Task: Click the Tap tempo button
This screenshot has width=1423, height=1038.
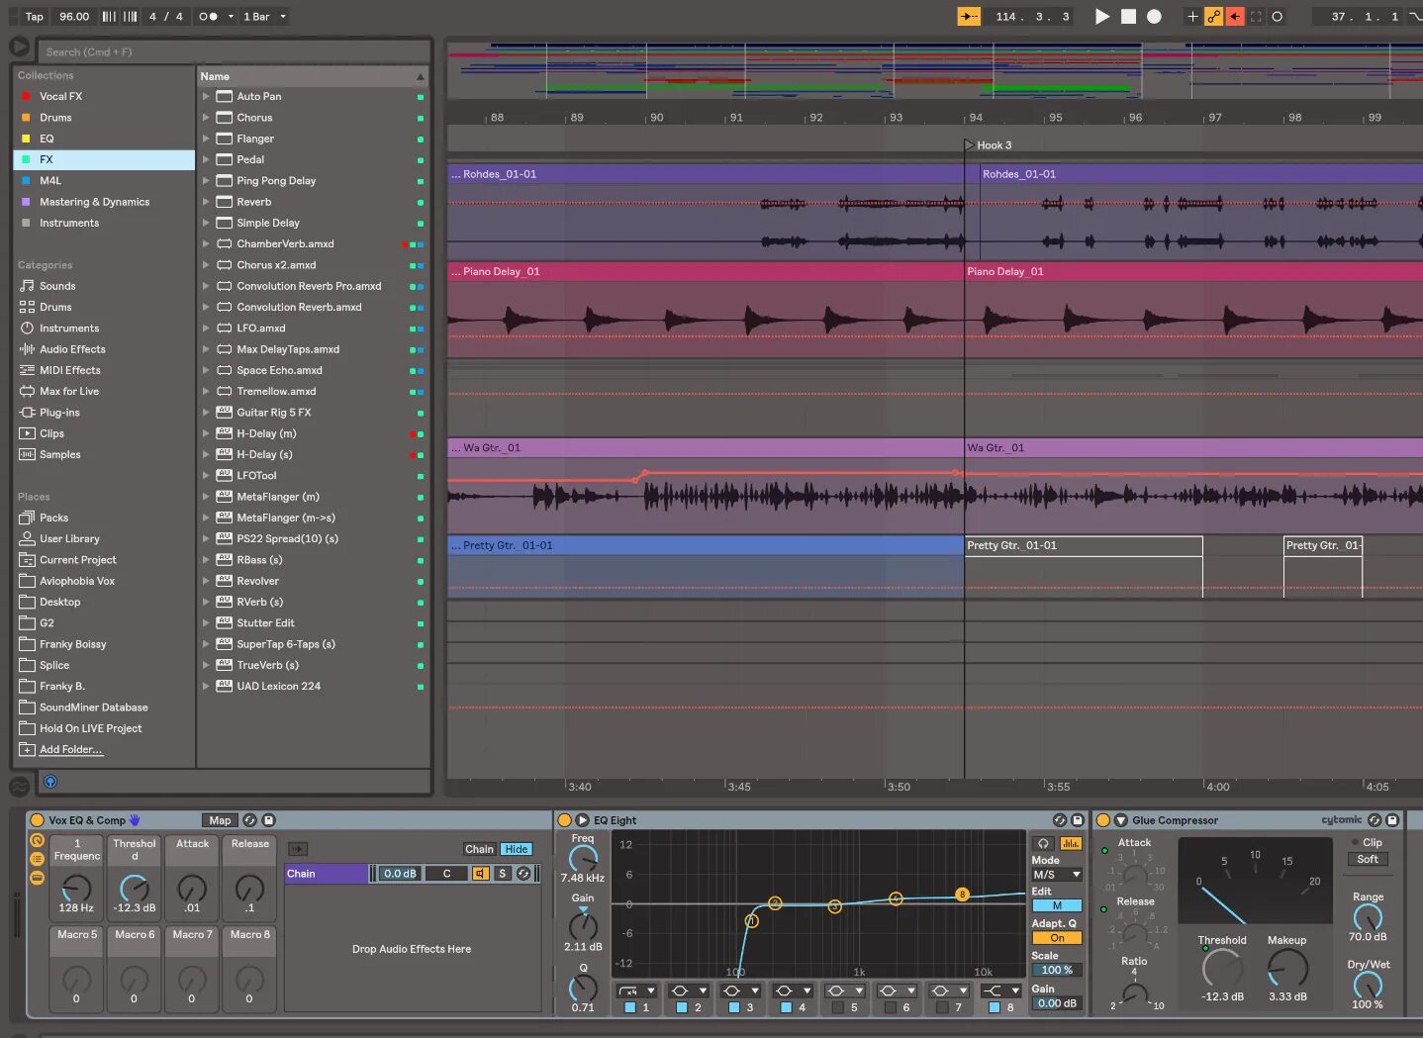Action: [33, 16]
